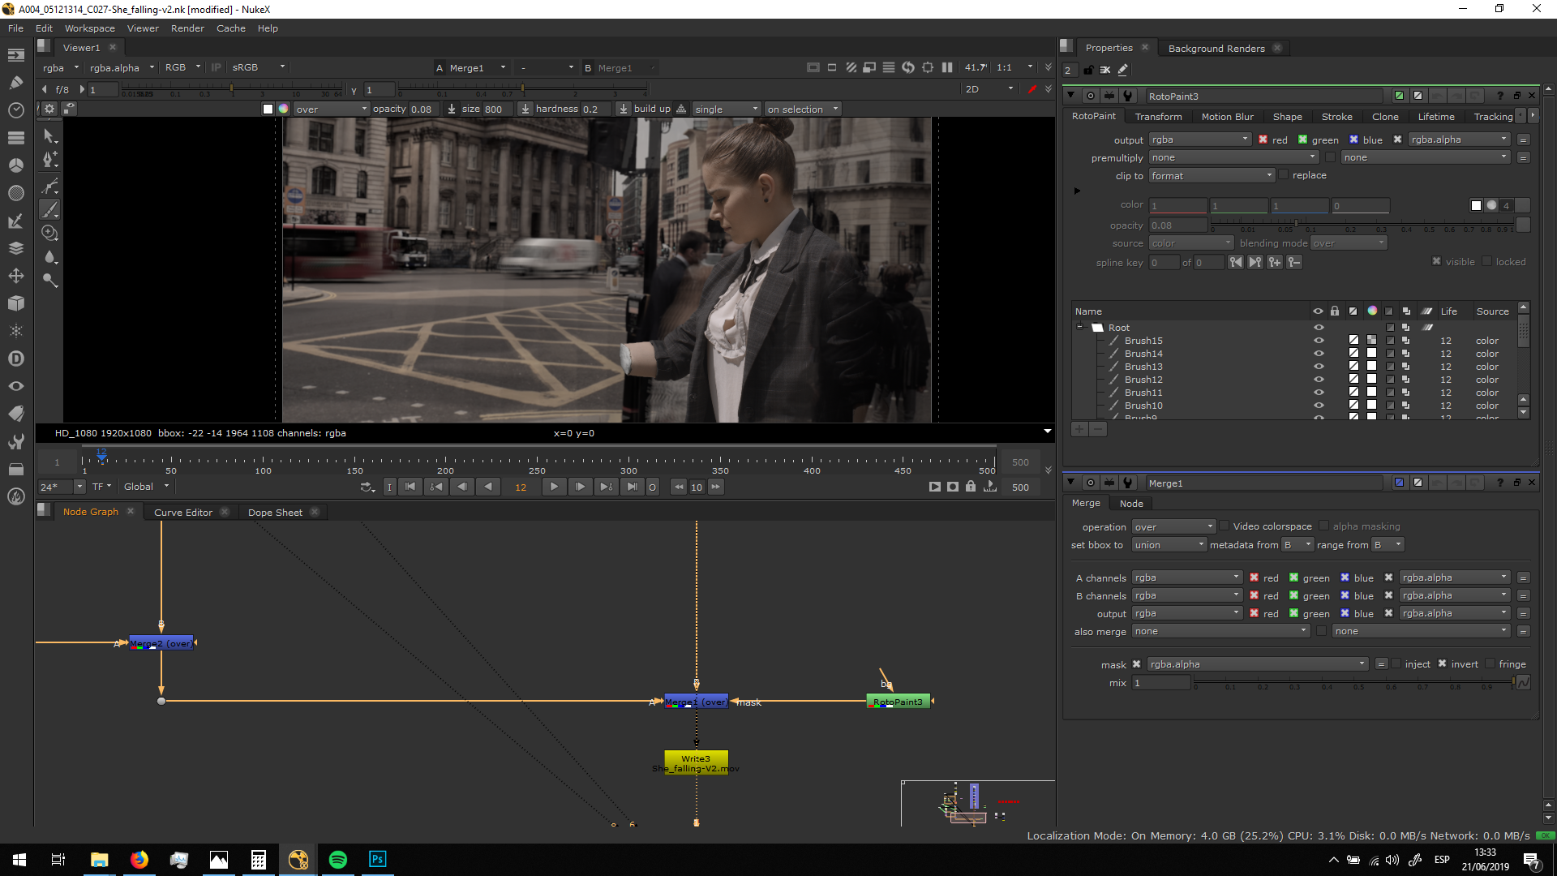Screen dimensions: 1557x876
Task: Collapse the Root tree item
Action: (x=1080, y=327)
